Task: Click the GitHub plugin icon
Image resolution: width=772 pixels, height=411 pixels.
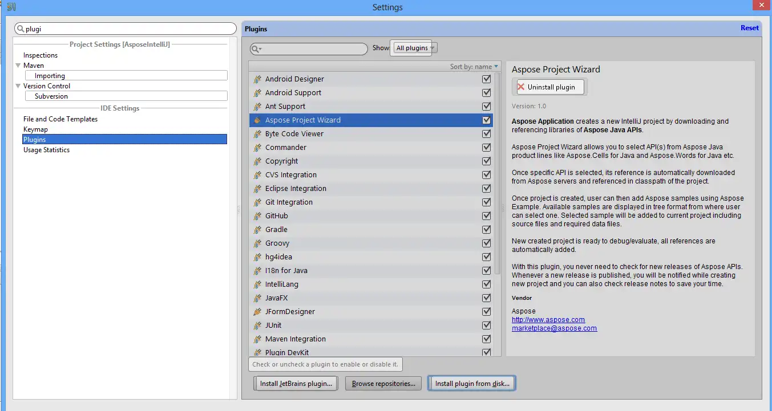Action: 257,216
